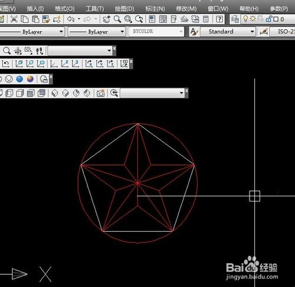Toggle the layer on/off lightbulb
Image resolution: width=295 pixels, height=287 pixels.
[245, 19]
